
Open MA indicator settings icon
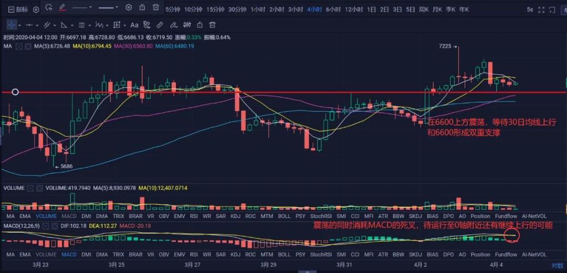[x=19, y=46]
